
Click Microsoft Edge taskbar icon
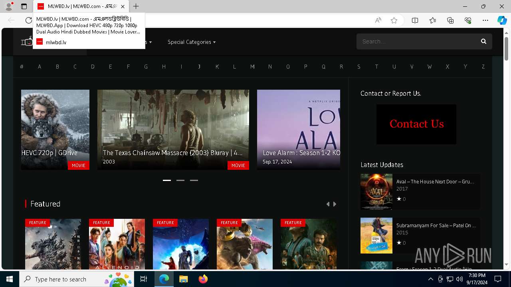pyautogui.click(x=164, y=279)
